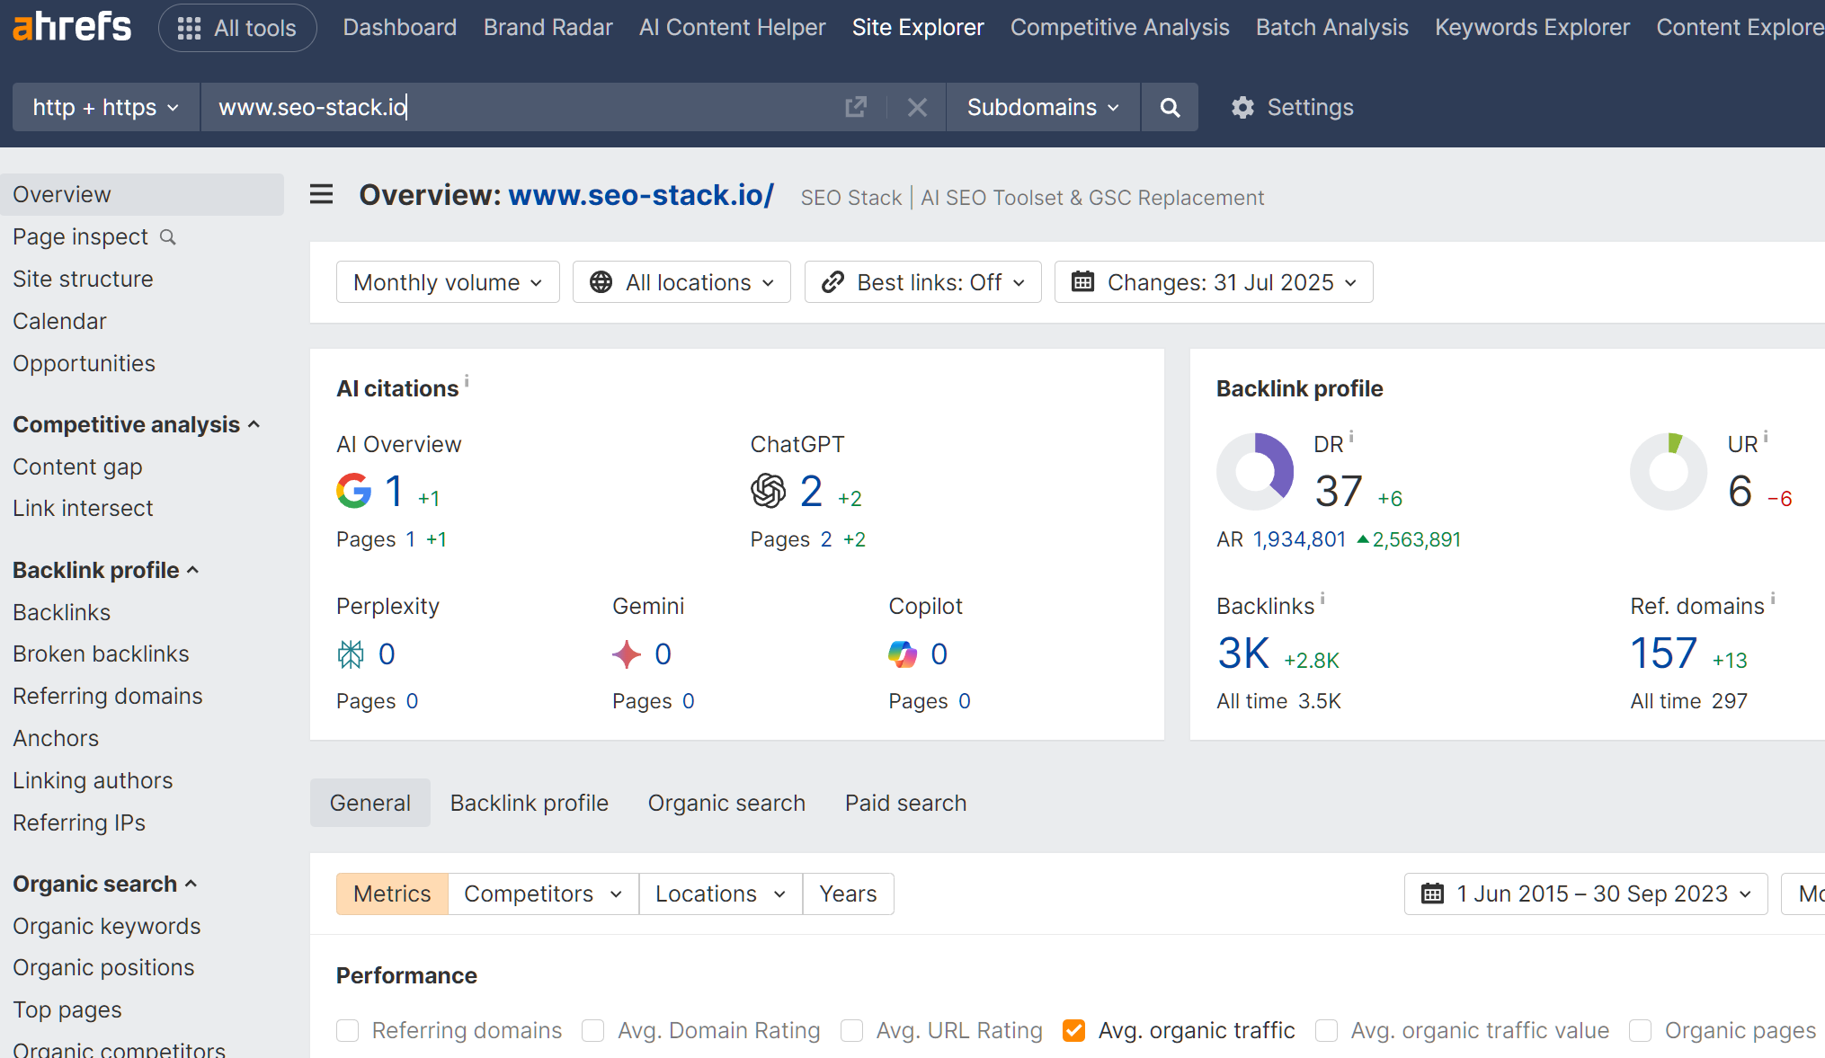
Task: Clear the URL input with X icon
Action: pyautogui.click(x=917, y=108)
